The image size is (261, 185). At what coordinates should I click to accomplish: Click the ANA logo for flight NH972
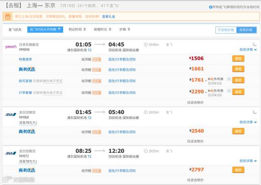11,153
